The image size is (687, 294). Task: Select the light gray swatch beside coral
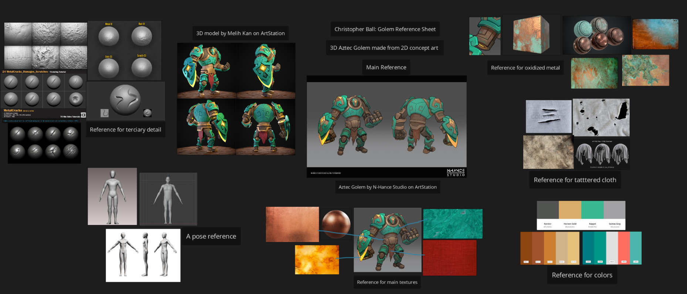coord(612,248)
